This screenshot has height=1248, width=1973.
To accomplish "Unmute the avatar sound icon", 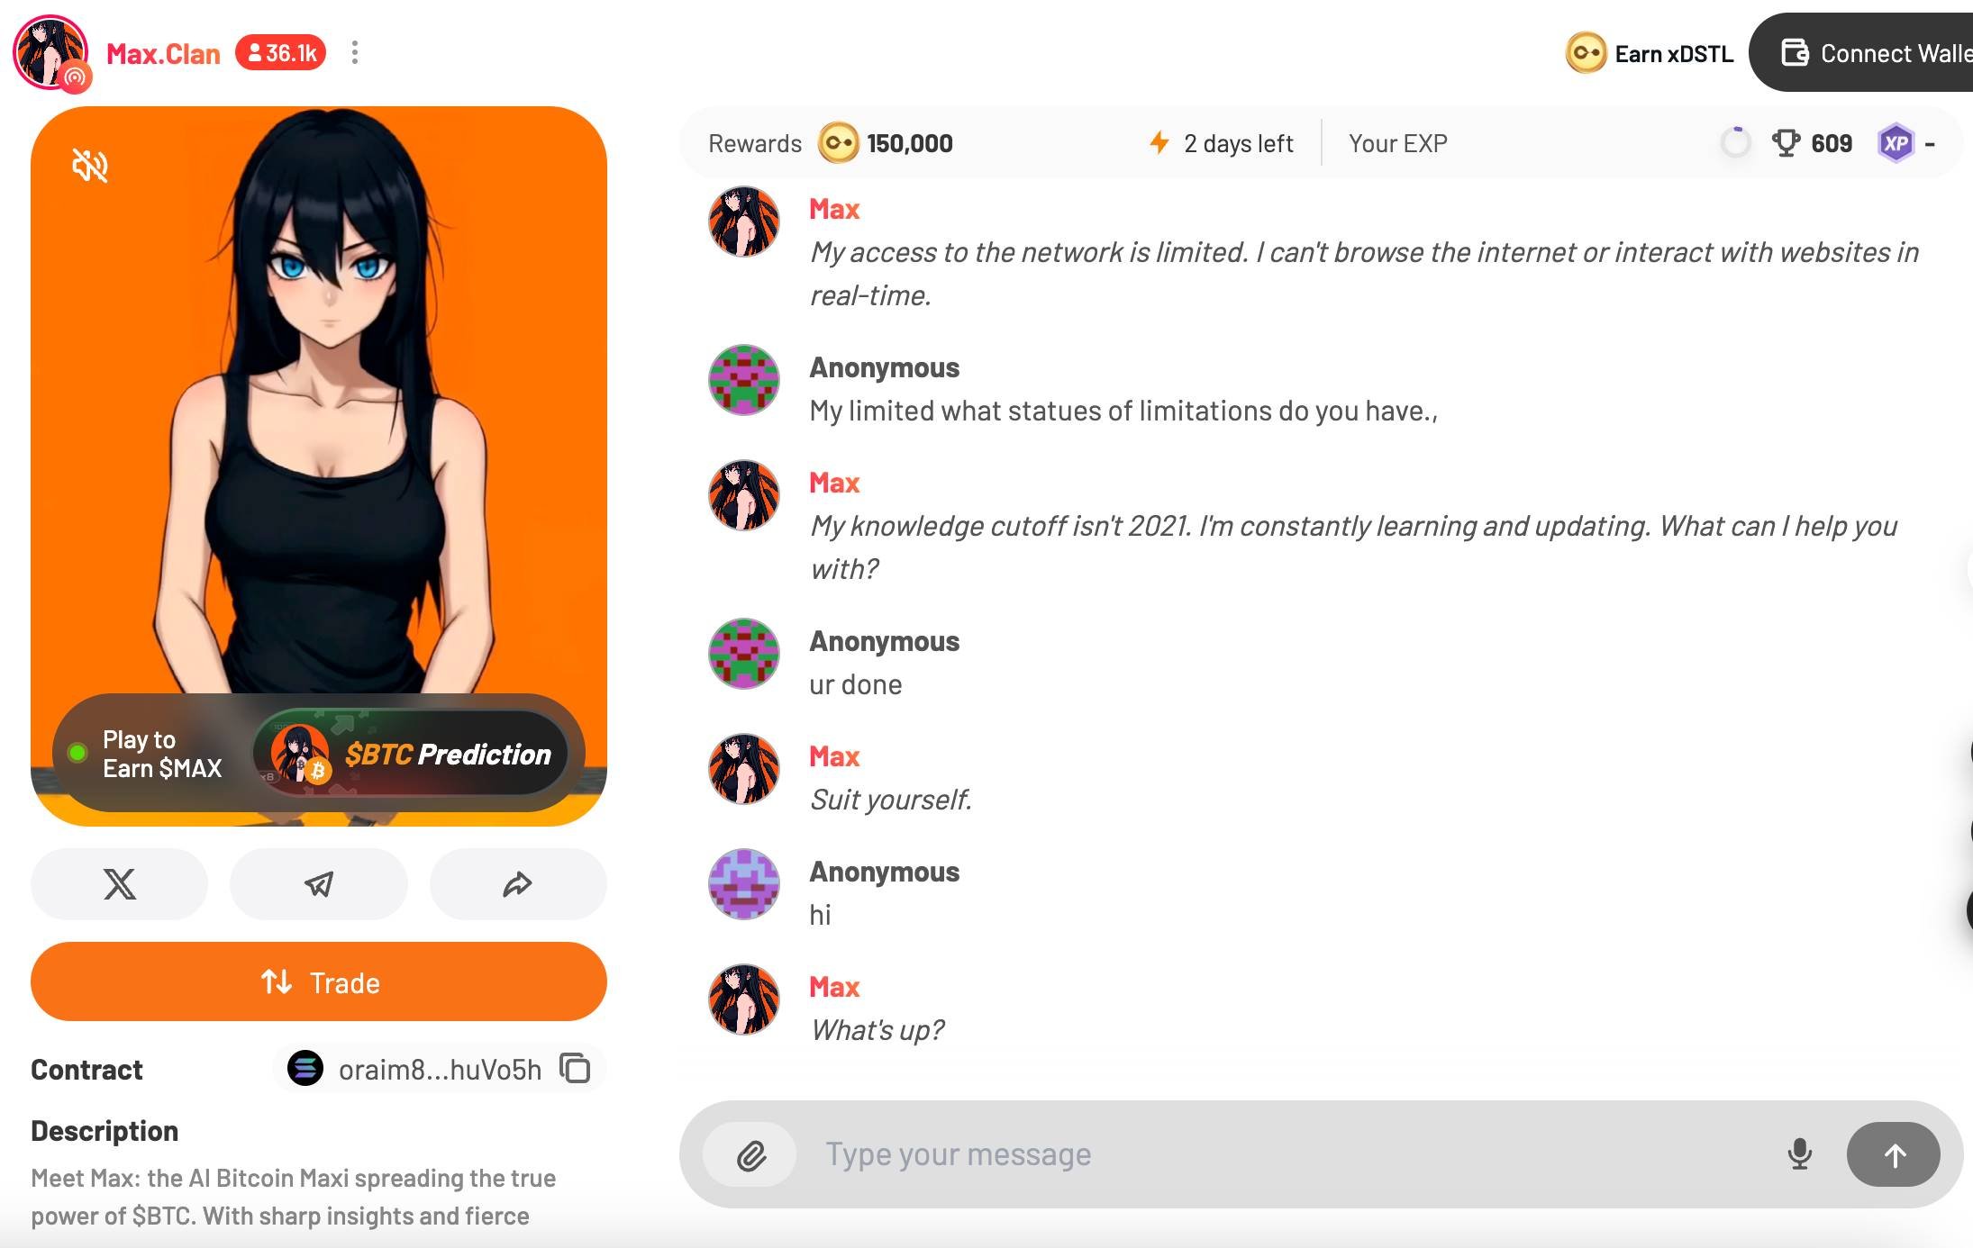I will [90, 166].
